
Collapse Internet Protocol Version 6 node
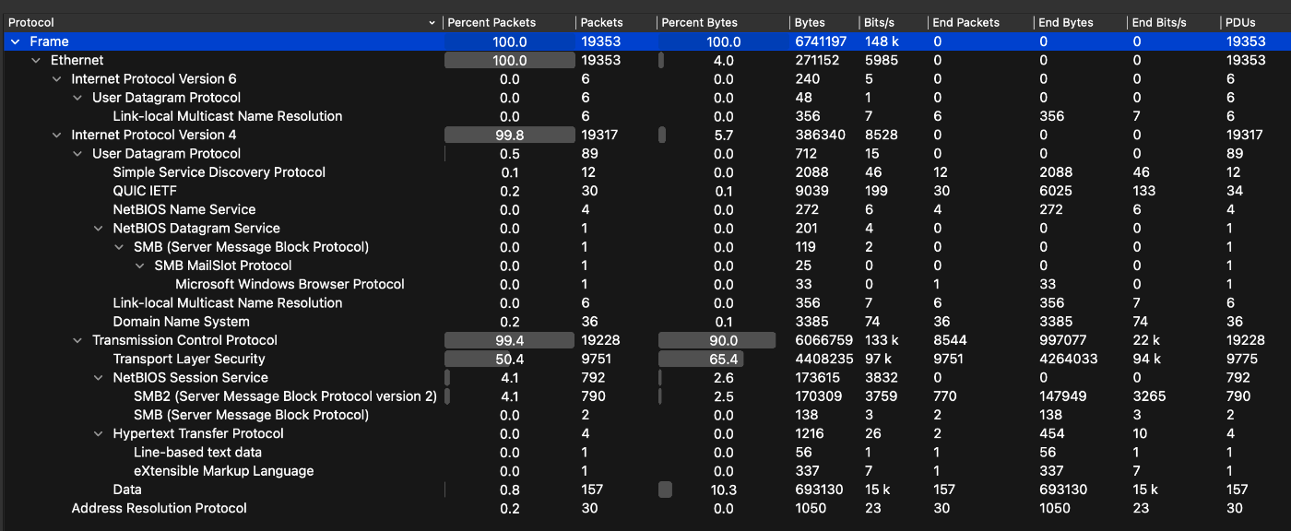[x=56, y=79]
